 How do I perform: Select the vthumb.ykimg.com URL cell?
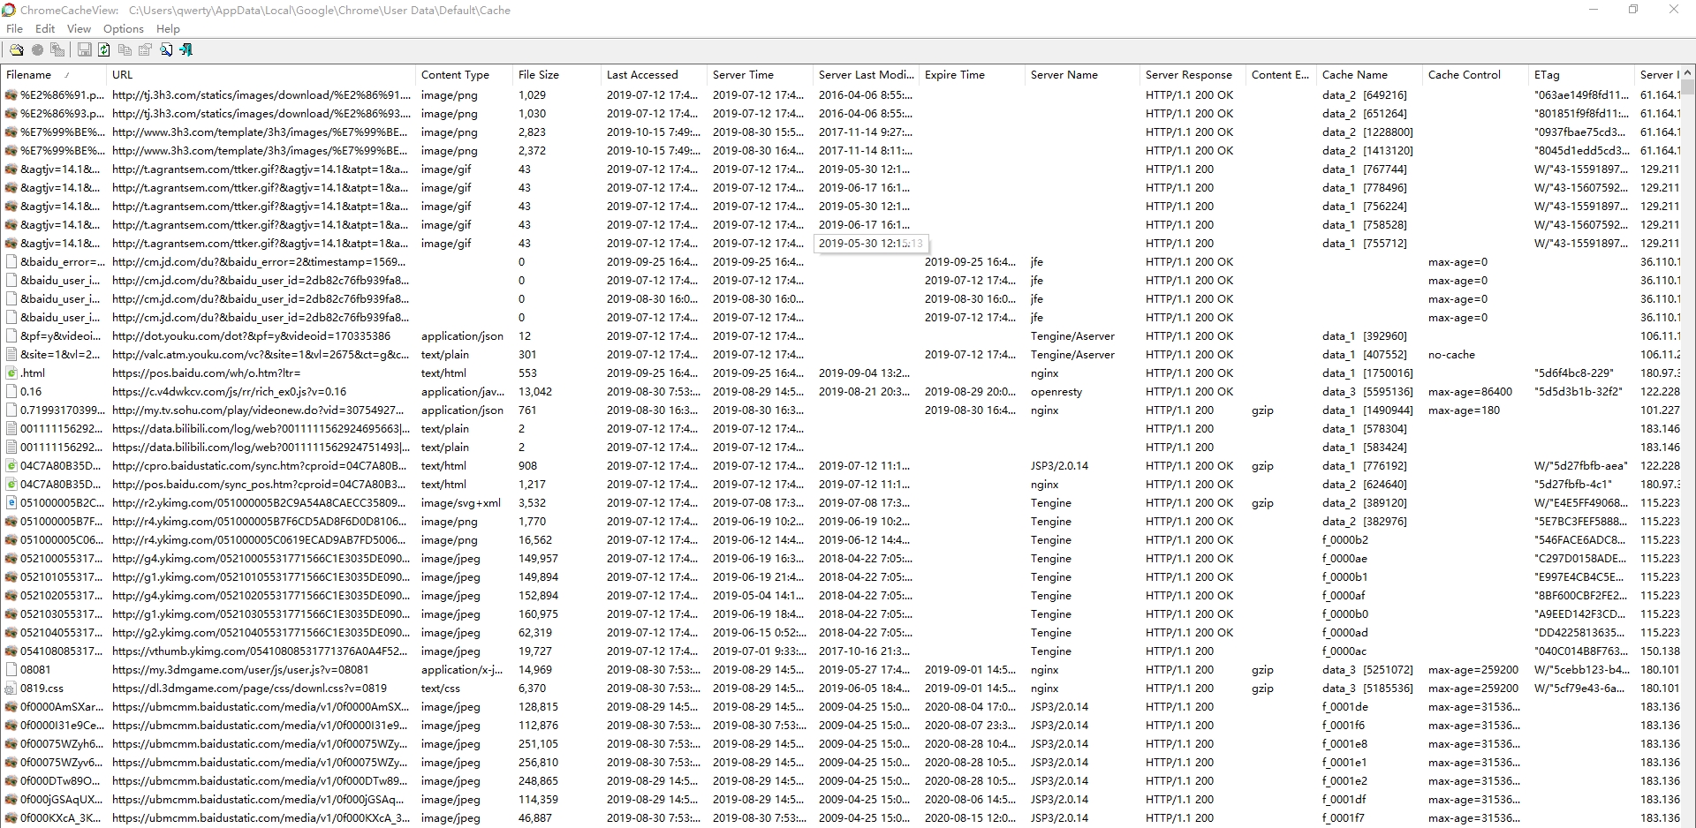point(261,651)
